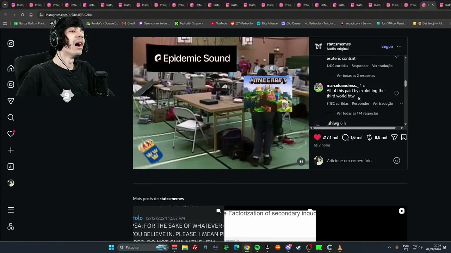The width and height of the screenshot is (451, 253).
Task: Open the Gmail bookmark
Action: tap(129, 24)
